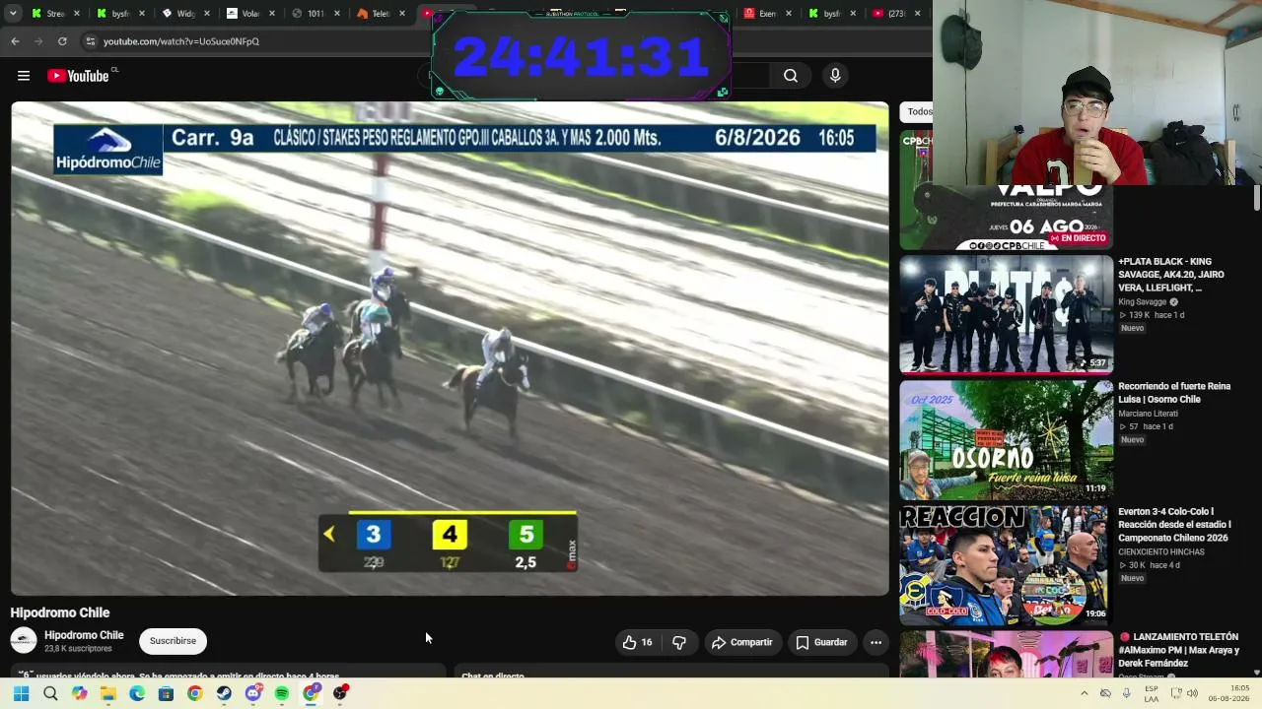Expand the browser tab search dropdown
1262x709 pixels.
pos(13,14)
